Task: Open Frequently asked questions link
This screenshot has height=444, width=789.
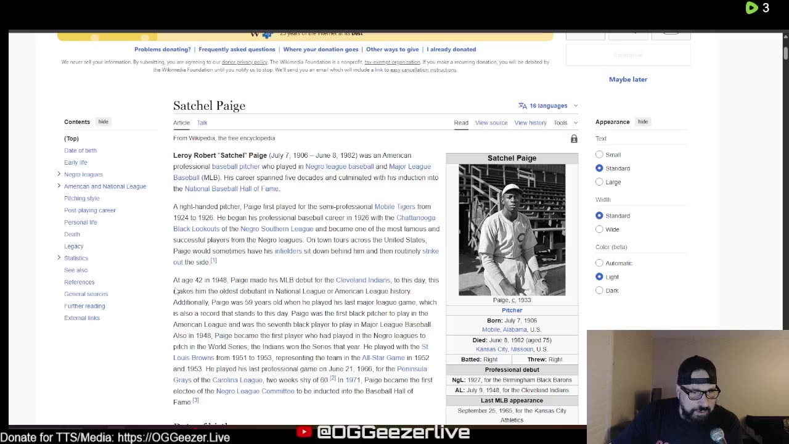Action: tap(237, 49)
